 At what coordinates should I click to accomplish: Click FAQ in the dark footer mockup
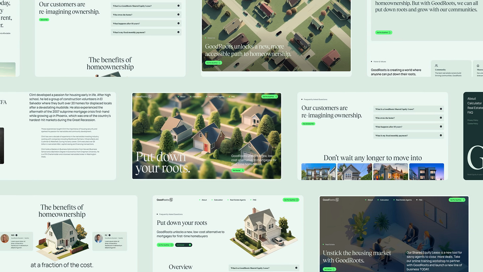coord(470,113)
